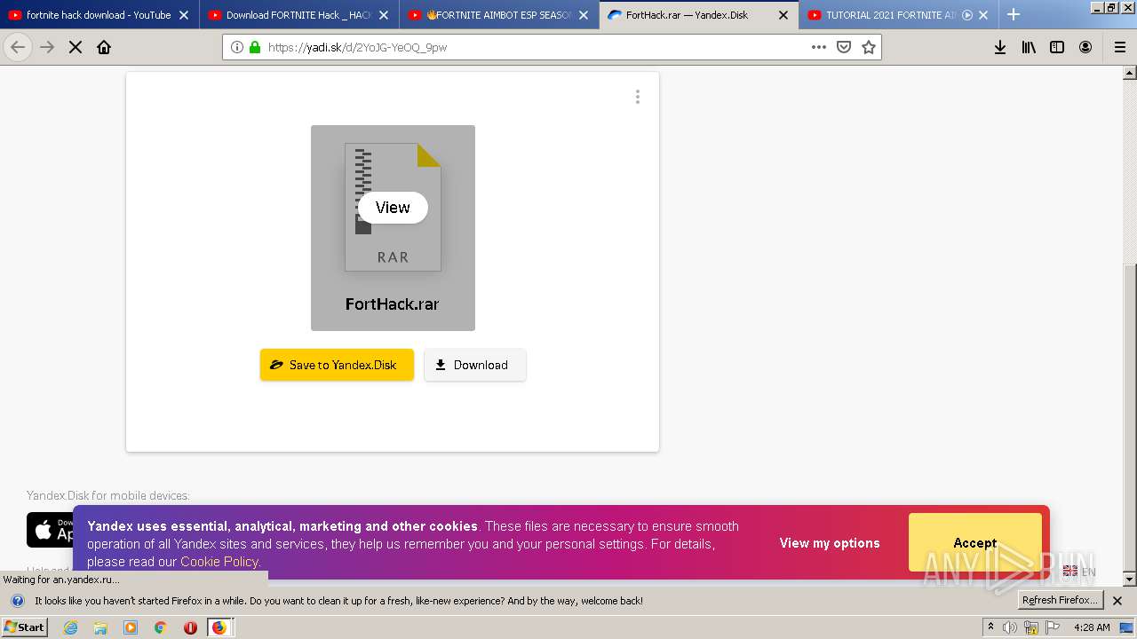This screenshot has width=1137, height=639.
Task: Download the FortHack.rar file
Action: click(x=475, y=365)
